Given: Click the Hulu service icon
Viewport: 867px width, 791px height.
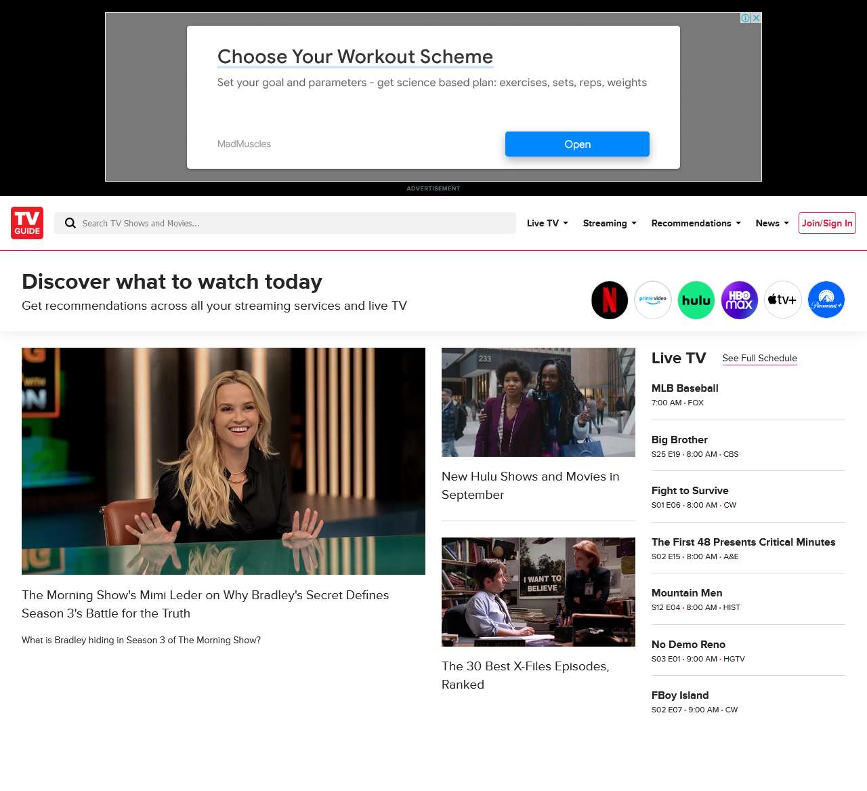Looking at the screenshot, I should pyautogui.click(x=696, y=300).
